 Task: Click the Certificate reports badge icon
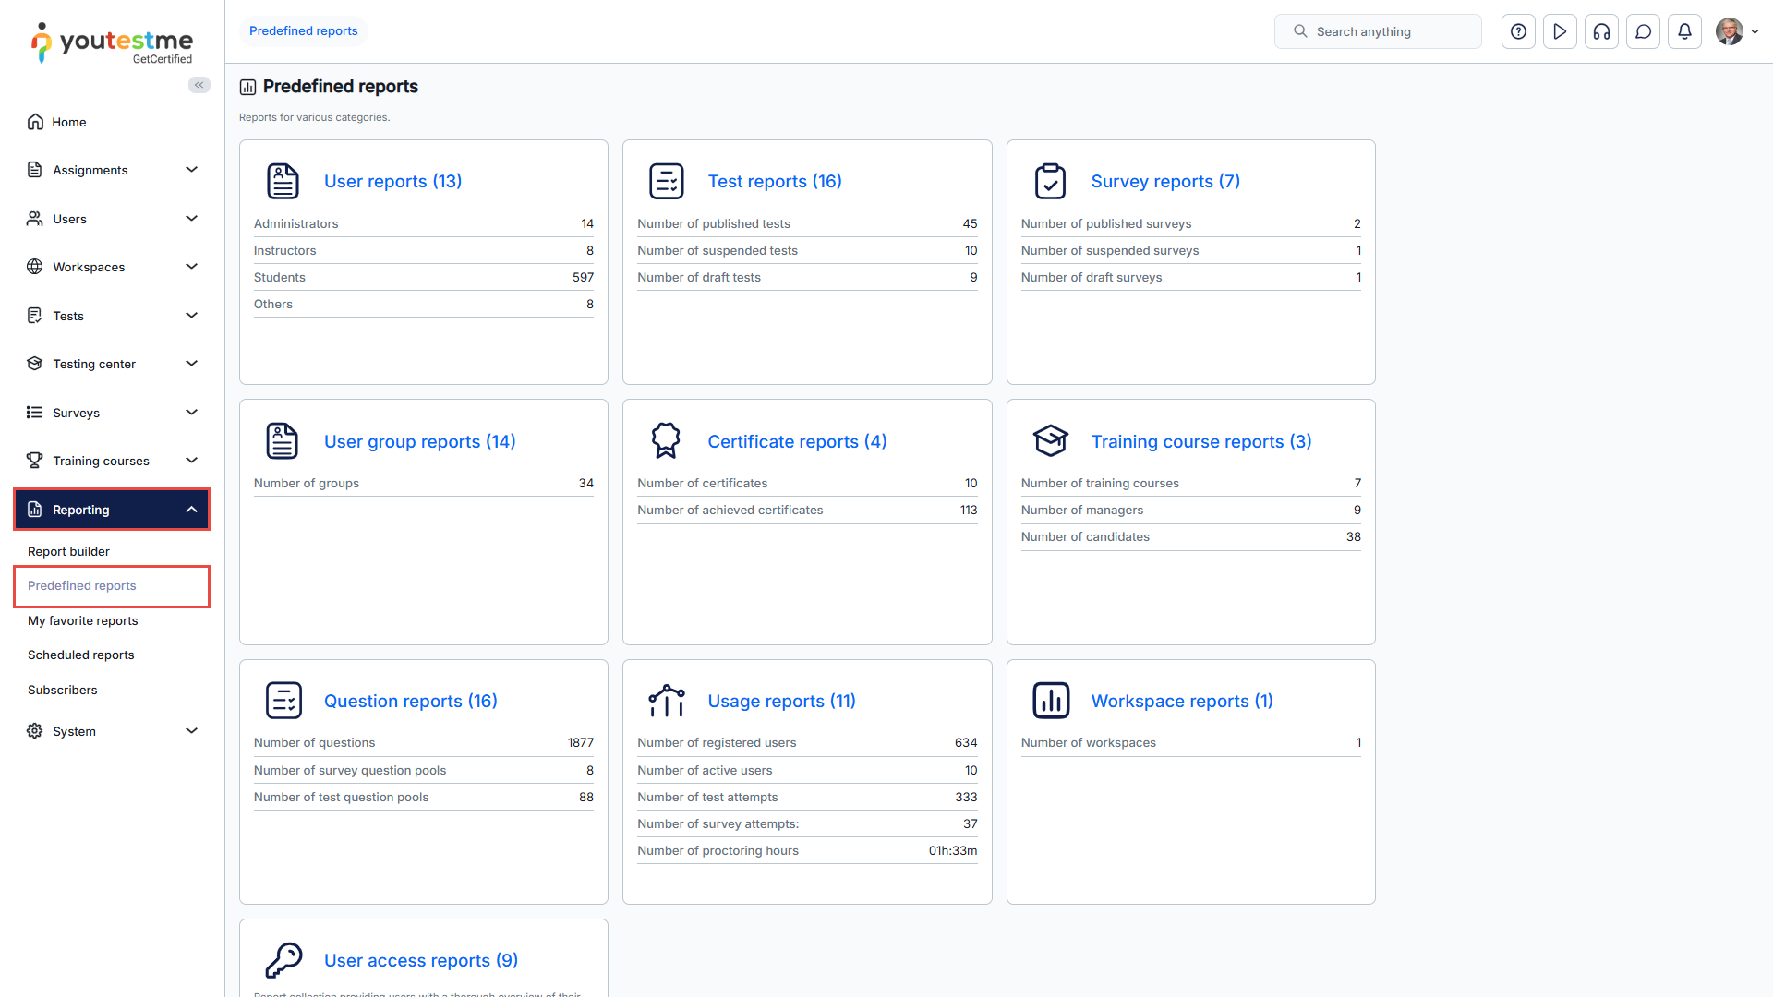(x=666, y=441)
